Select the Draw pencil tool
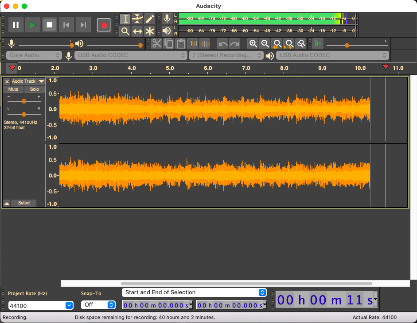This screenshot has width=417, height=323. (x=150, y=19)
